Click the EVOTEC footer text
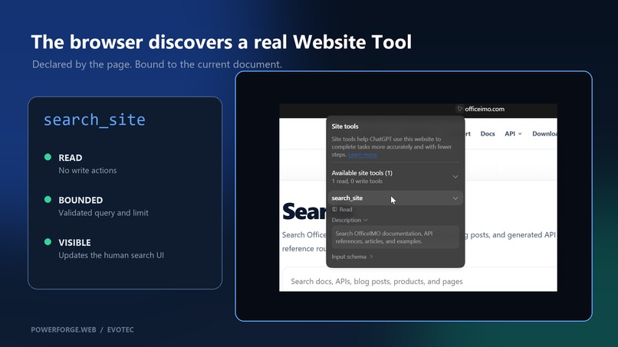The height and width of the screenshot is (347, 618). coord(120,329)
